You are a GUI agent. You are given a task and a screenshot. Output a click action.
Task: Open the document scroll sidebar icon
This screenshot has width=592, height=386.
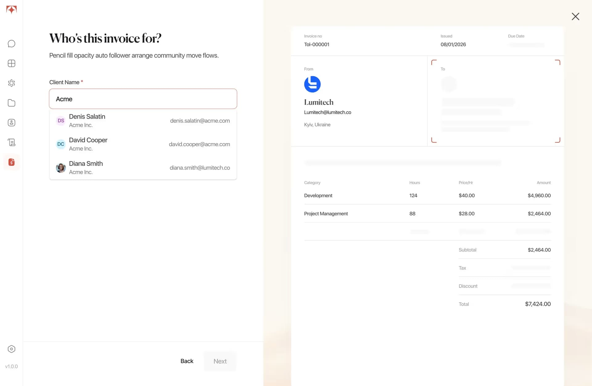11,142
